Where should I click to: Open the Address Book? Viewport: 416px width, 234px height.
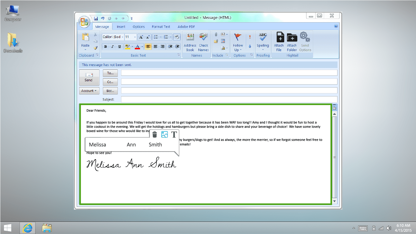pos(190,42)
